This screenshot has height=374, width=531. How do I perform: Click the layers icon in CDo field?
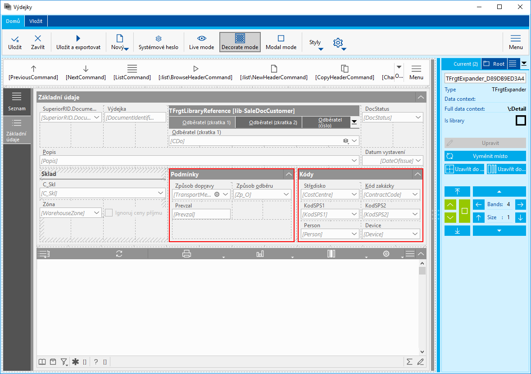click(x=345, y=141)
